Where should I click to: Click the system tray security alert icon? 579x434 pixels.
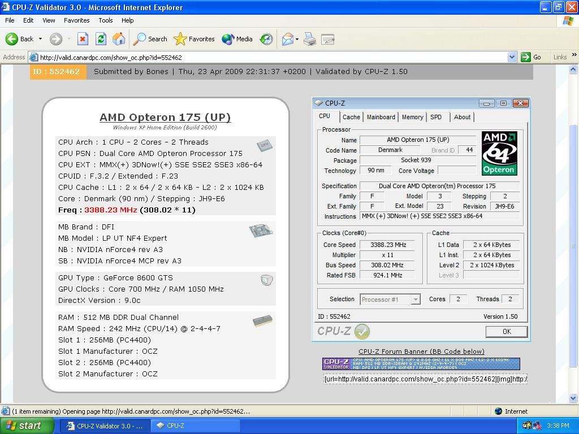(527, 426)
